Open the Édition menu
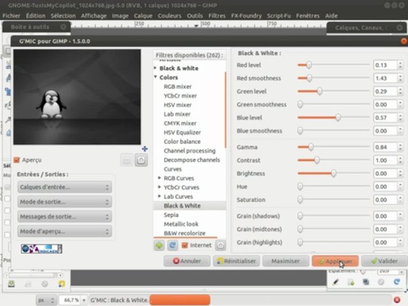This screenshot has height=306, width=408. (x=36, y=16)
